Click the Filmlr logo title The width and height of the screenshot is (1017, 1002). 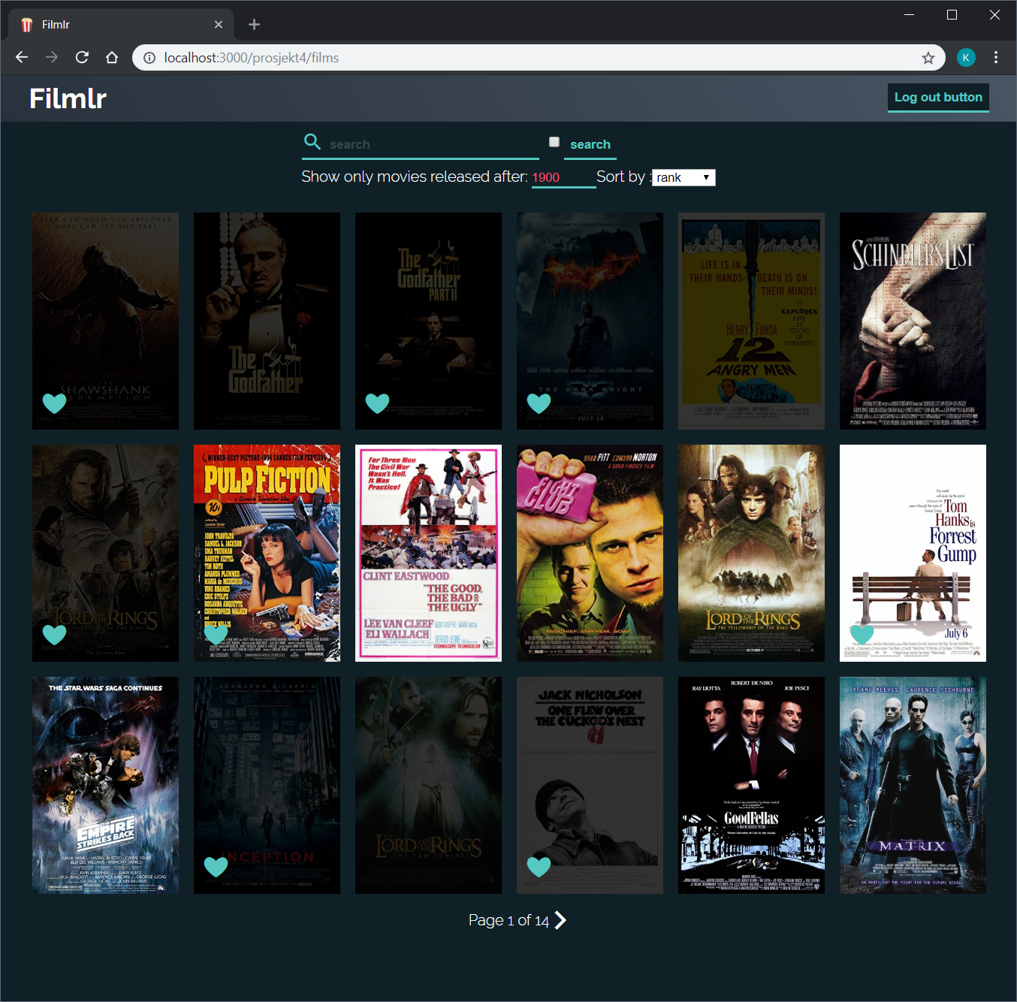pyautogui.click(x=68, y=98)
